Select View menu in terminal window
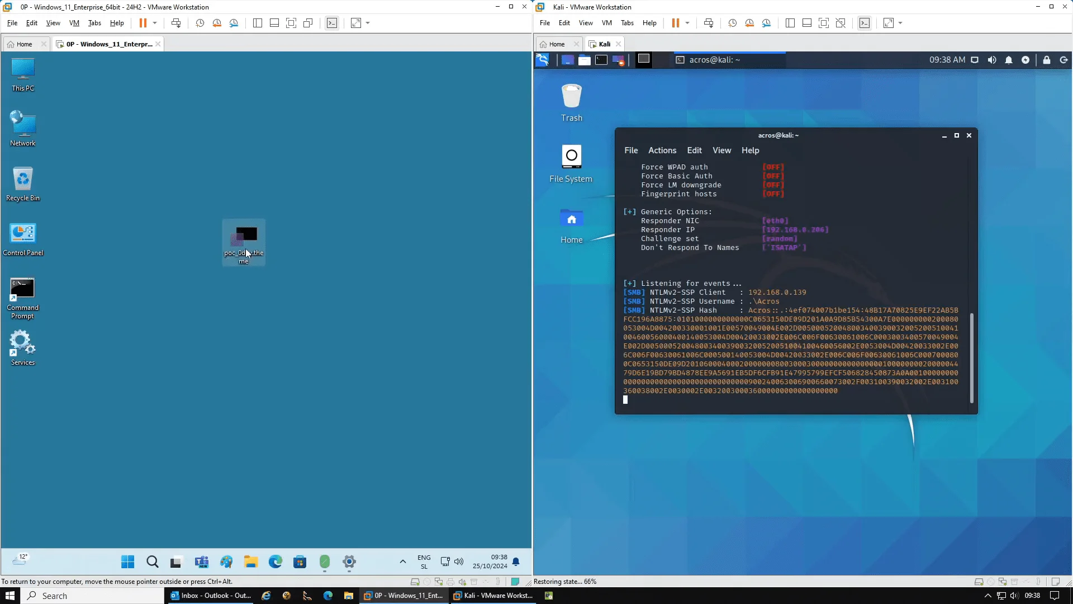The height and width of the screenshot is (604, 1073). tap(721, 150)
